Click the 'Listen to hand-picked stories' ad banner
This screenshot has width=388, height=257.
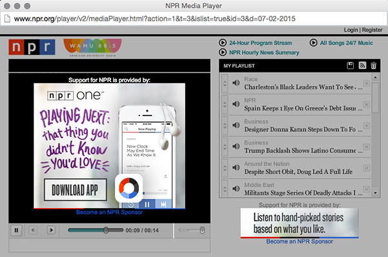(299, 223)
